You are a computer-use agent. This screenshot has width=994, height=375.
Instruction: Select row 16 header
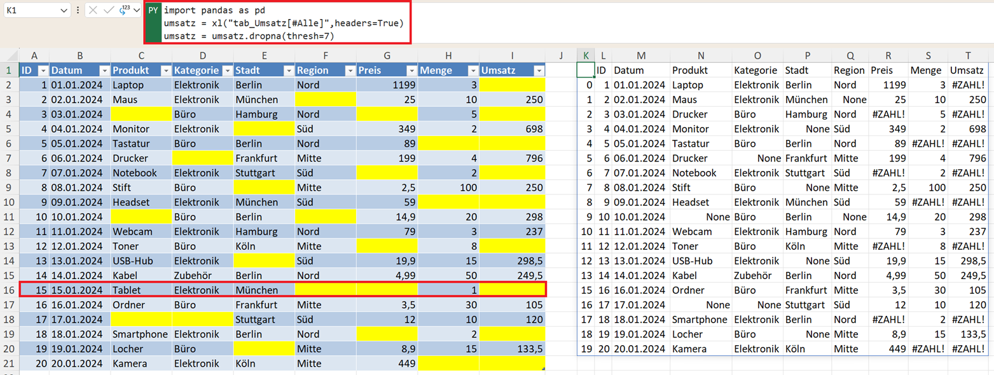pos(10,290)
